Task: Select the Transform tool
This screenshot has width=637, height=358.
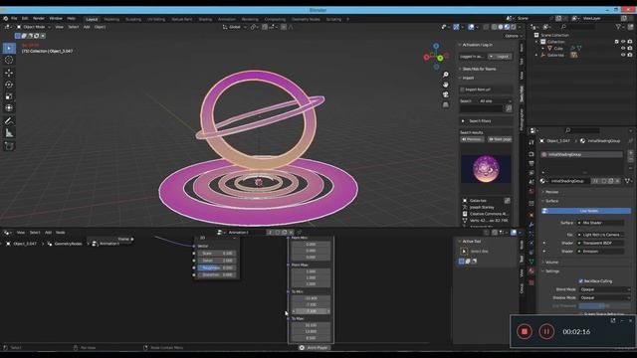Action: [x=9, y=108]
